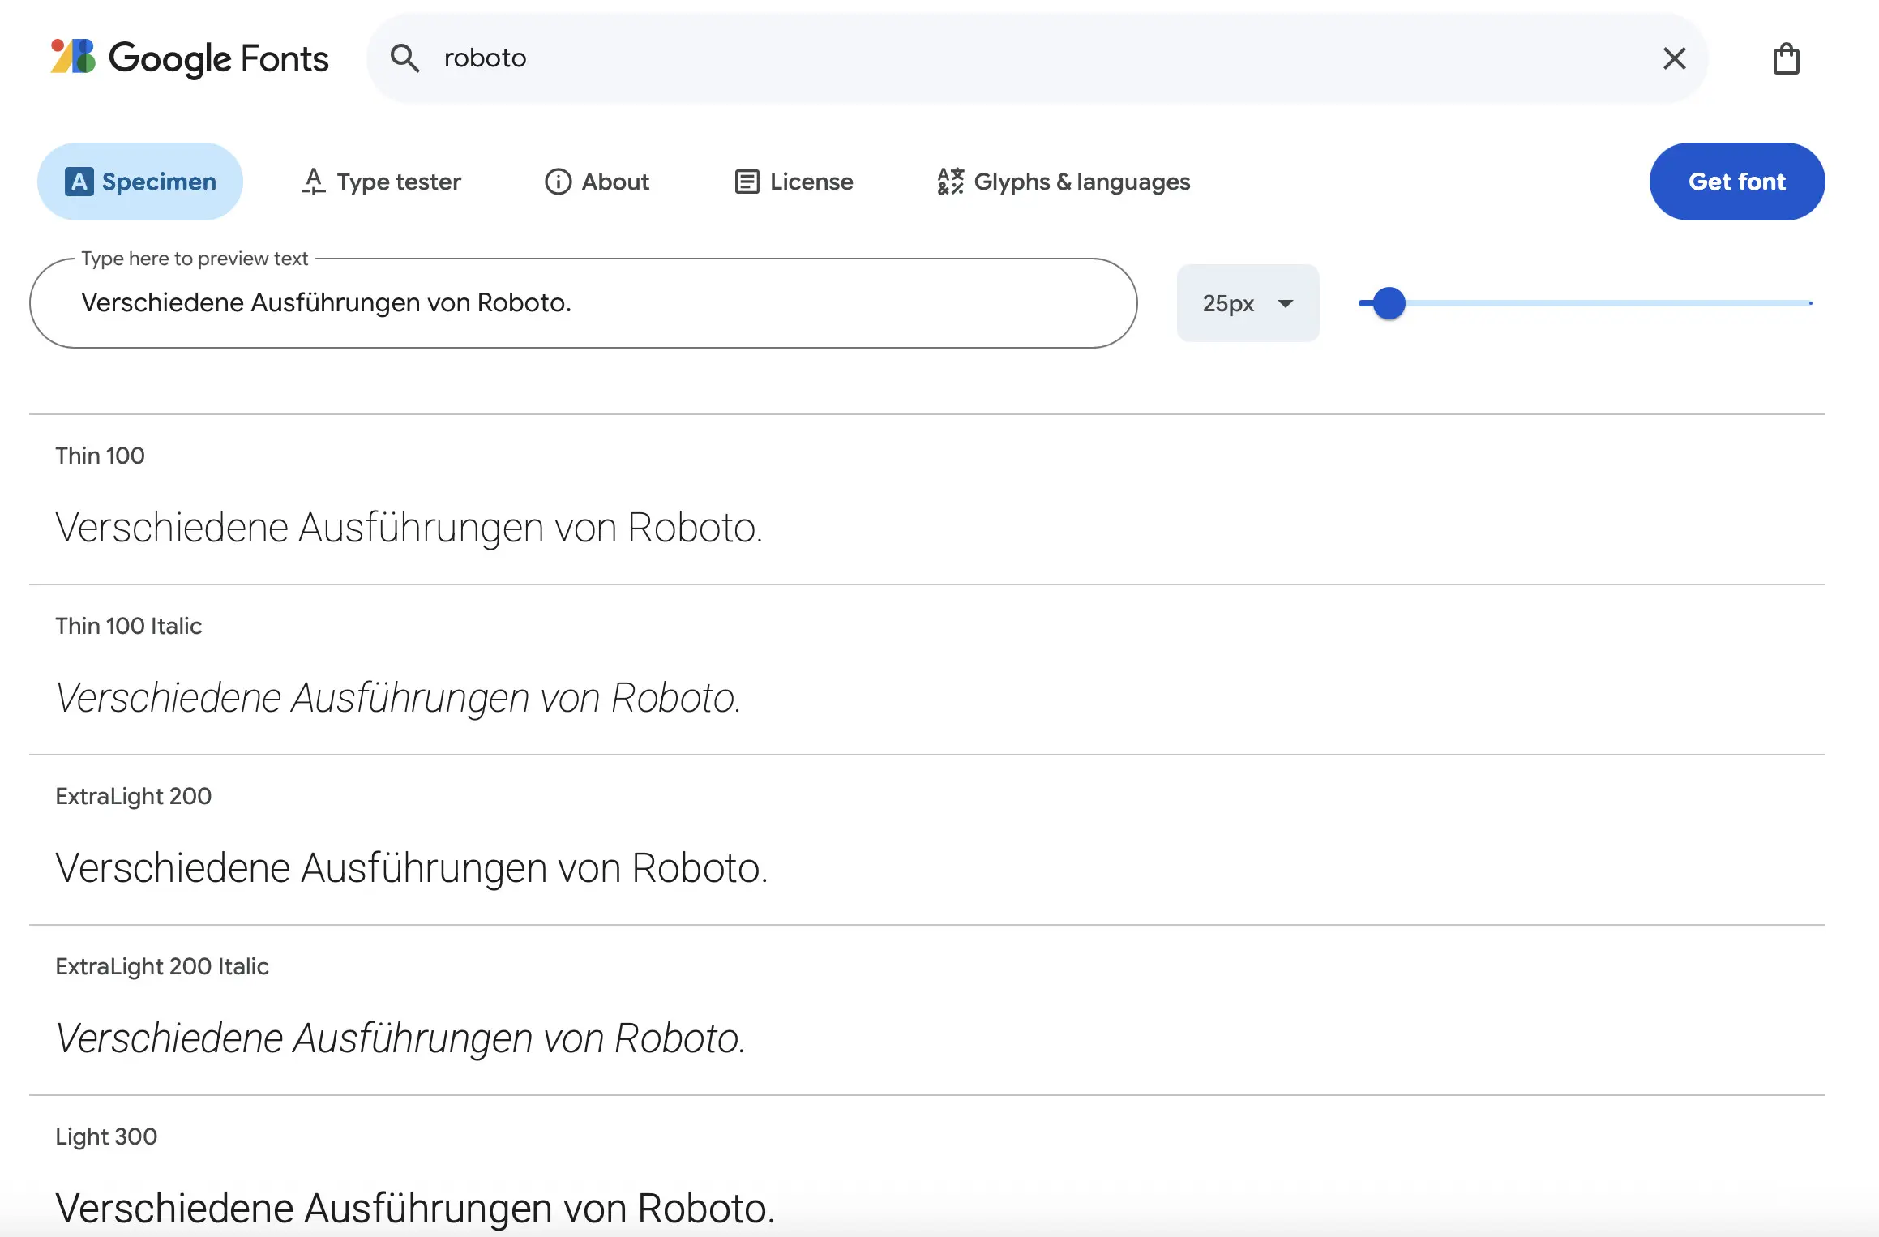The width and height of the screenshot is (1879, 1237).
Task: Open the shopping bag icon
Action: coord(1786,58)
